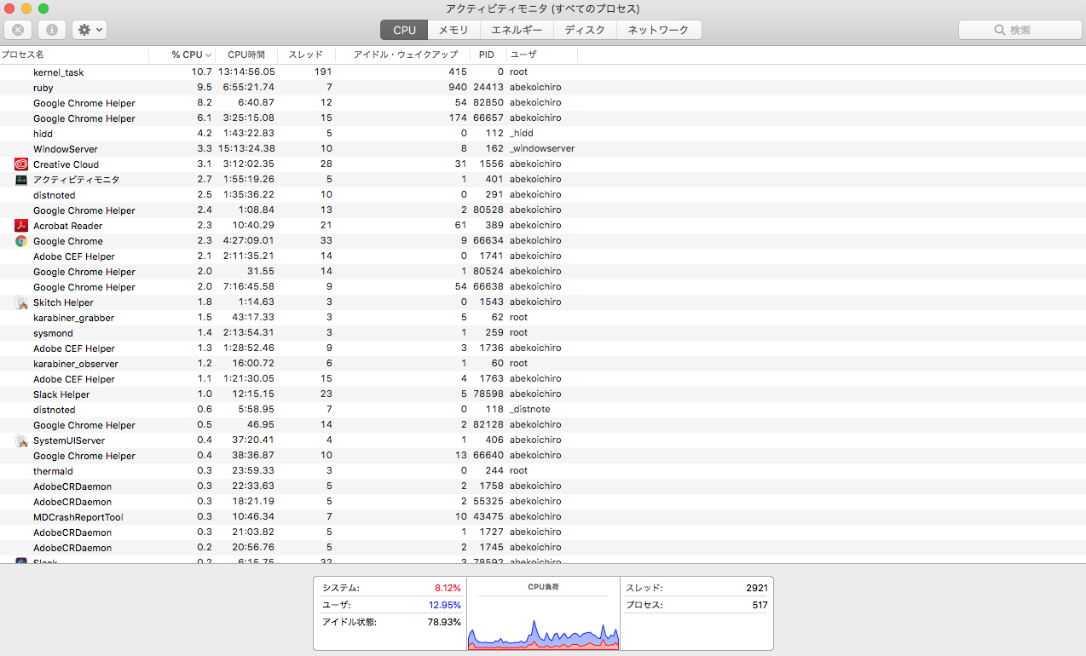Click the quit process stop icon
This screenshot has width=1086, height=656.
tap(18, 30)
